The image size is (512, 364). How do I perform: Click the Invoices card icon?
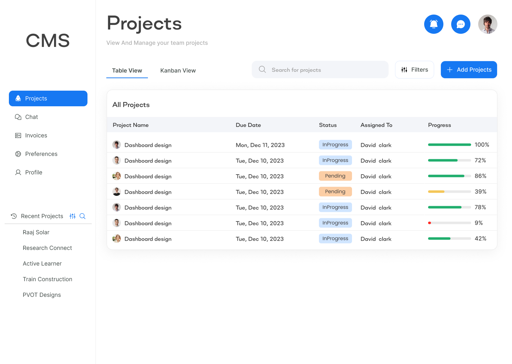tap(18, 135)
